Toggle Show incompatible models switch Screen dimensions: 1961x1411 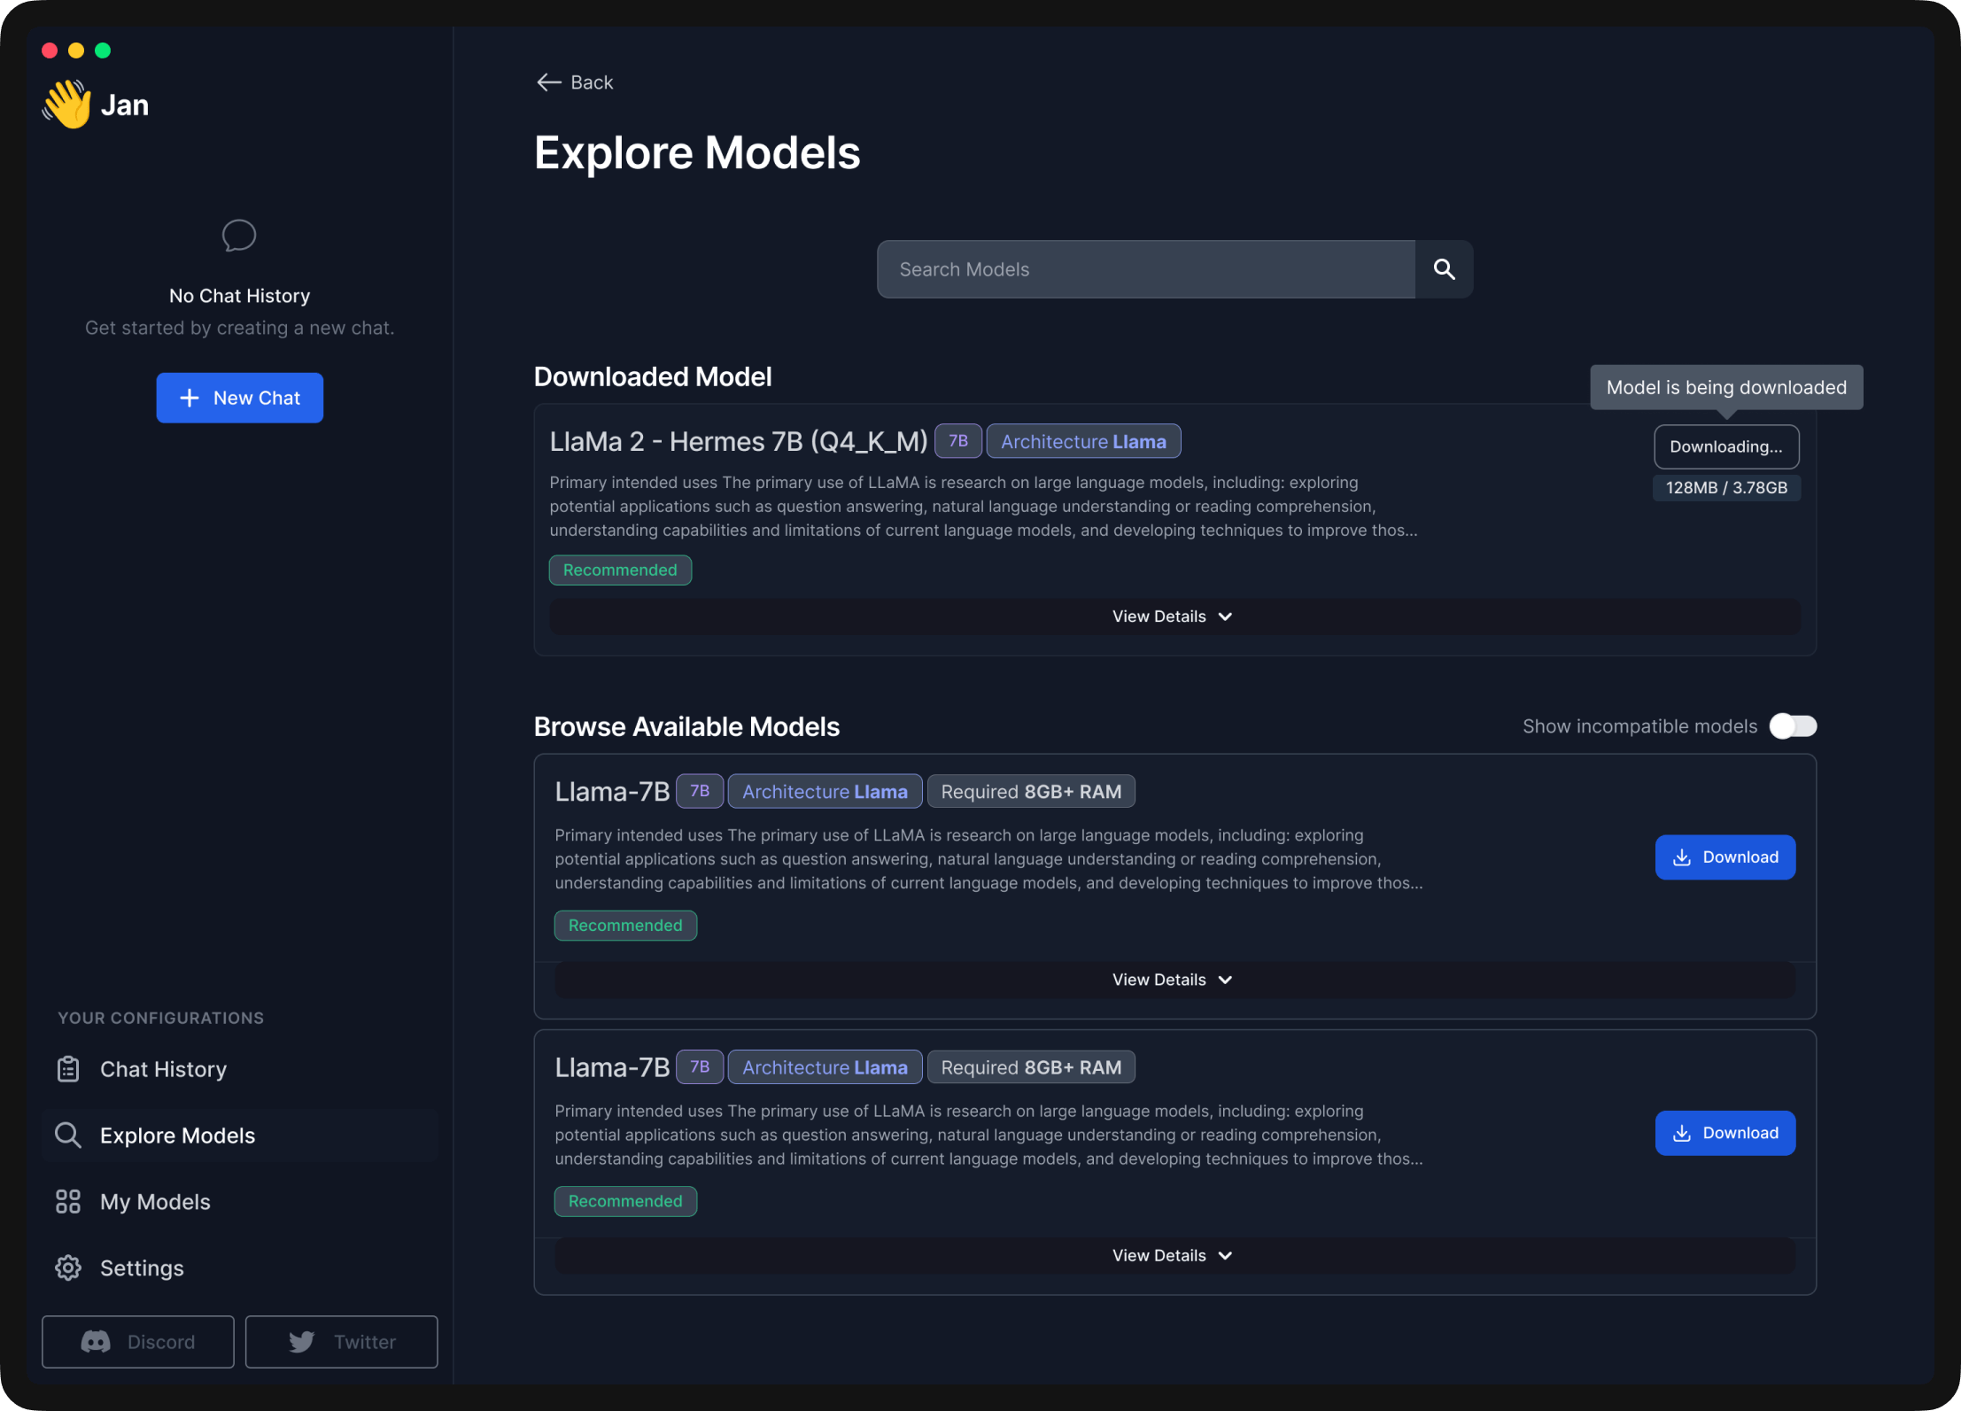1792,726
